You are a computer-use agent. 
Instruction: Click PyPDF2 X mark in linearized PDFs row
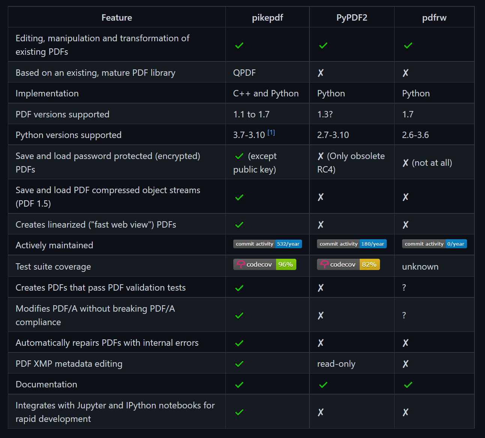321,225
